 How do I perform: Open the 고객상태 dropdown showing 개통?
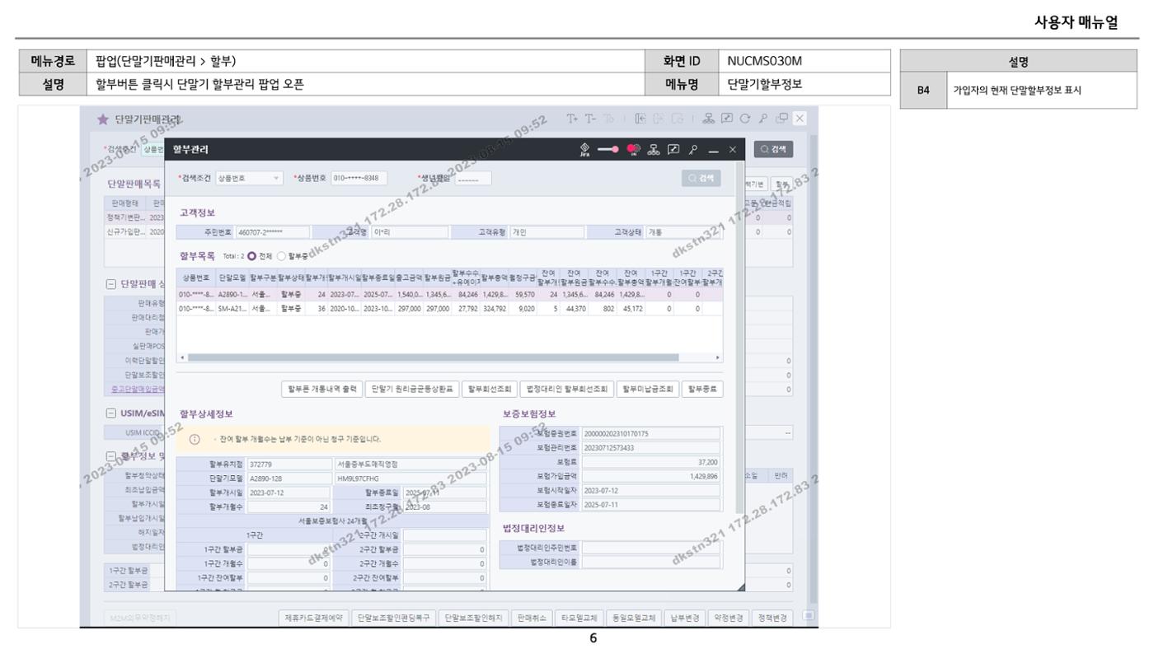click(683, 233)
